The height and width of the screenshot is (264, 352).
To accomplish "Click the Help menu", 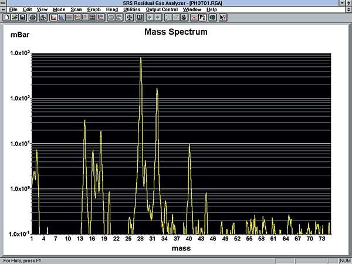I will (212, 10).
